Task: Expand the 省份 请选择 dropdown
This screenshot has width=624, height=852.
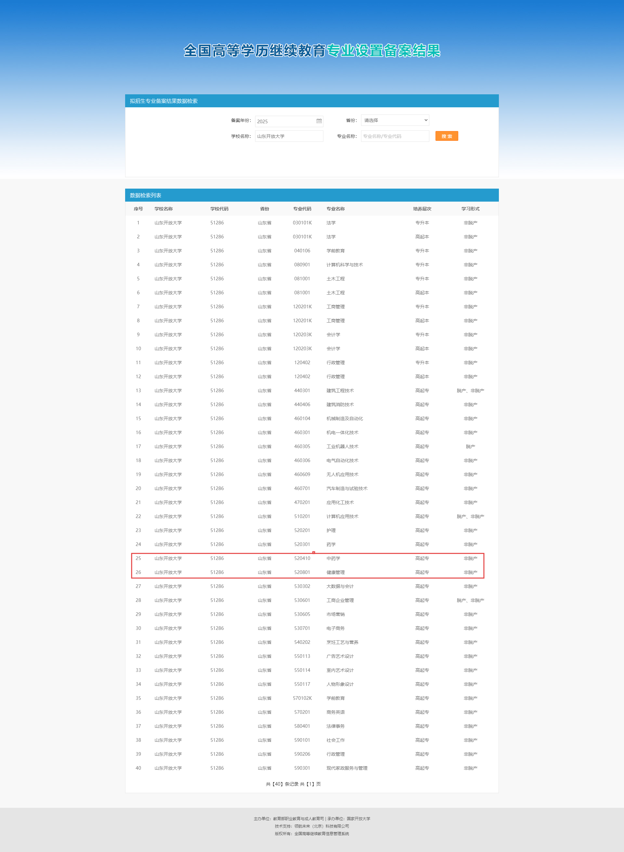Action: pyautogui.click(x=395, y=120)
